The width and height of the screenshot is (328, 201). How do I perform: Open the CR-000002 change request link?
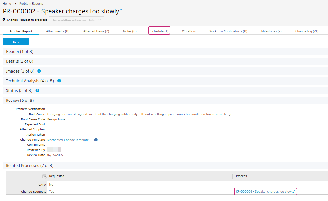[x=266, y=192]
